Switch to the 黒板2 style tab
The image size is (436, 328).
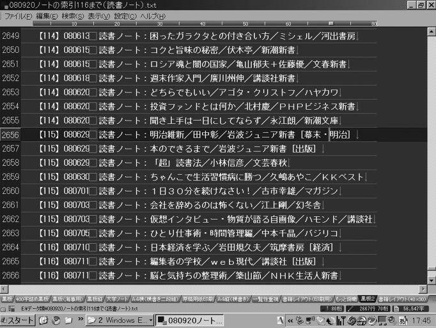368,299
